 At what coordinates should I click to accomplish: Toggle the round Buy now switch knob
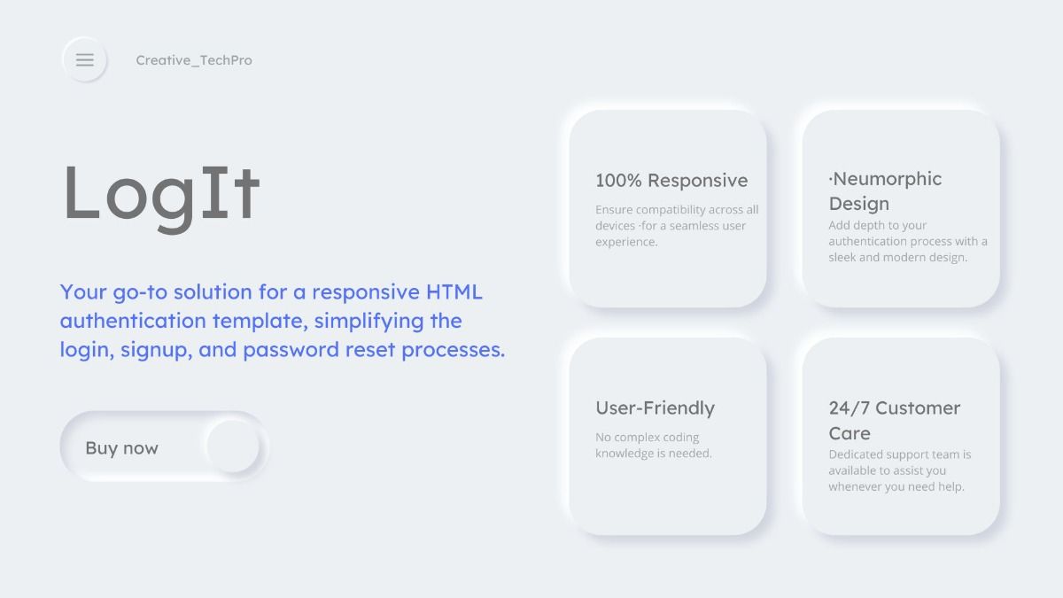[233, 447]
